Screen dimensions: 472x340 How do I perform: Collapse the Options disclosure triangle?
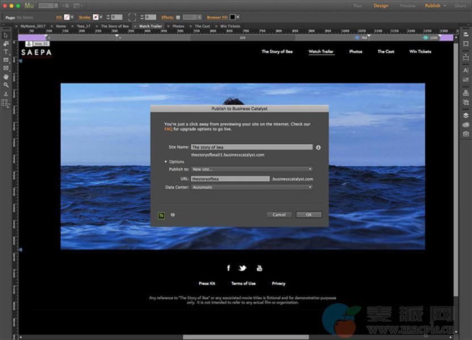coord(166,162)
